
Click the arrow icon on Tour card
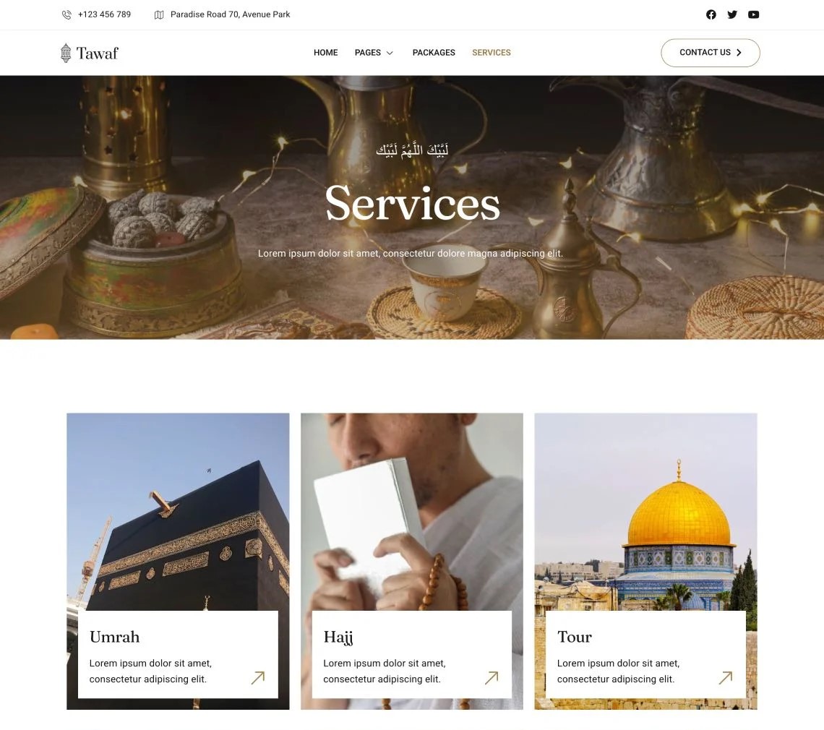click(726, 677)
